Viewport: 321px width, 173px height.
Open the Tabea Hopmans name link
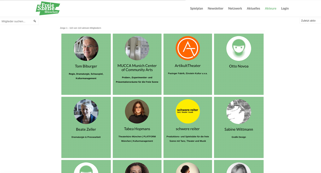click(x=137, y=129)
